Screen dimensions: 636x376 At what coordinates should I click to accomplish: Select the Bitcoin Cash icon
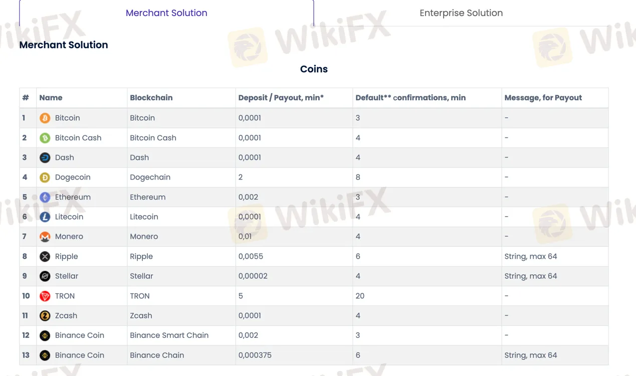[x=45, y=138]
